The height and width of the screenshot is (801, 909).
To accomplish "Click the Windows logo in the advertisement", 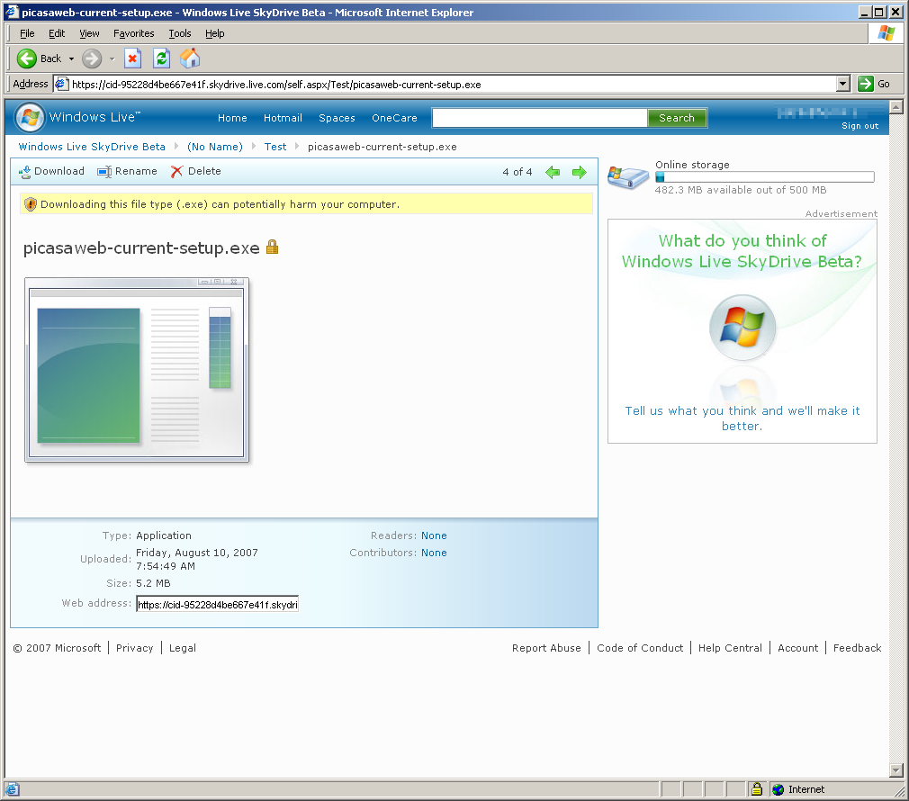I will click(x=742, y=328).
